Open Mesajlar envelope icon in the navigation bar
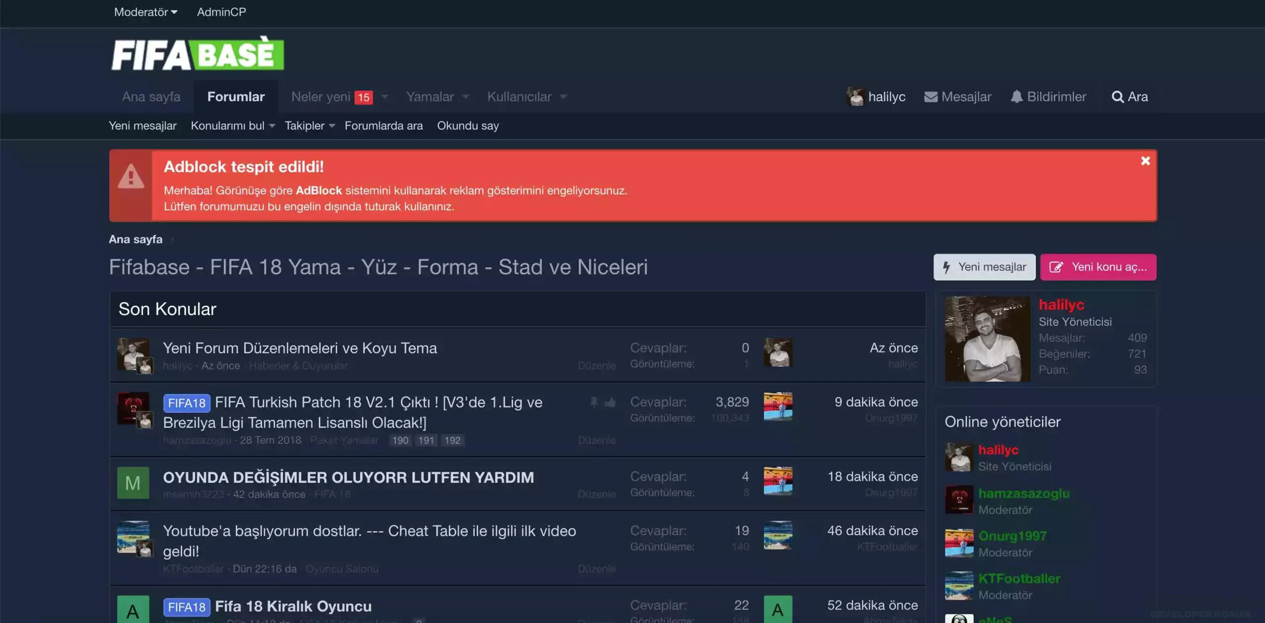1265x623 pixels. coord(930,97)
